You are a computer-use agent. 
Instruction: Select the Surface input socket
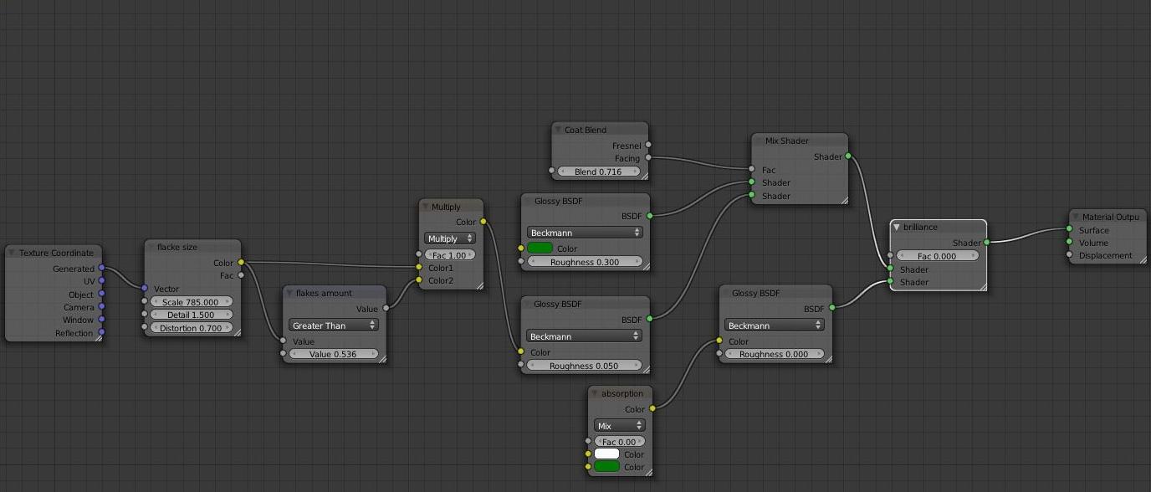(x=1069, y=229)
